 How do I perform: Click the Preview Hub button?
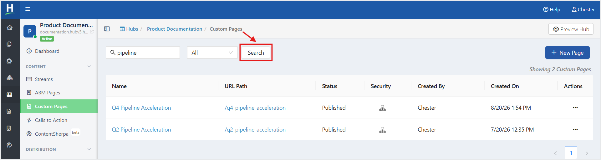(x=571, y=29)
